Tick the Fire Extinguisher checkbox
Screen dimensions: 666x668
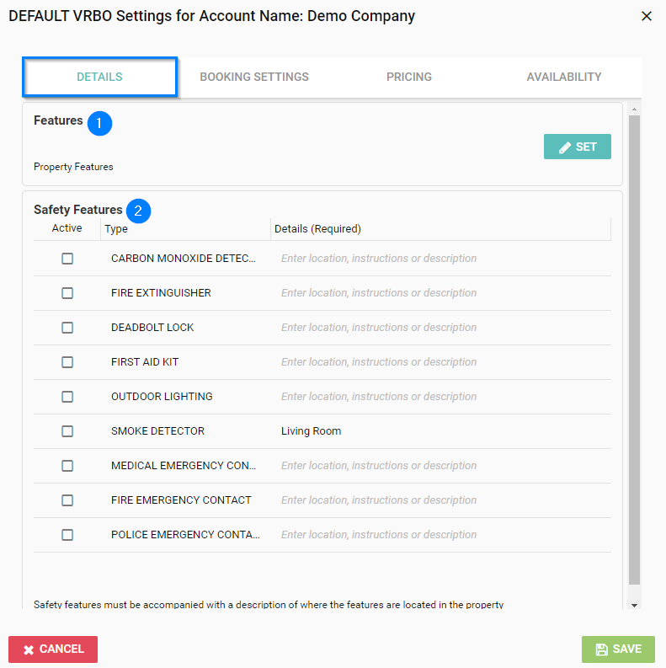tap(67, 293)
